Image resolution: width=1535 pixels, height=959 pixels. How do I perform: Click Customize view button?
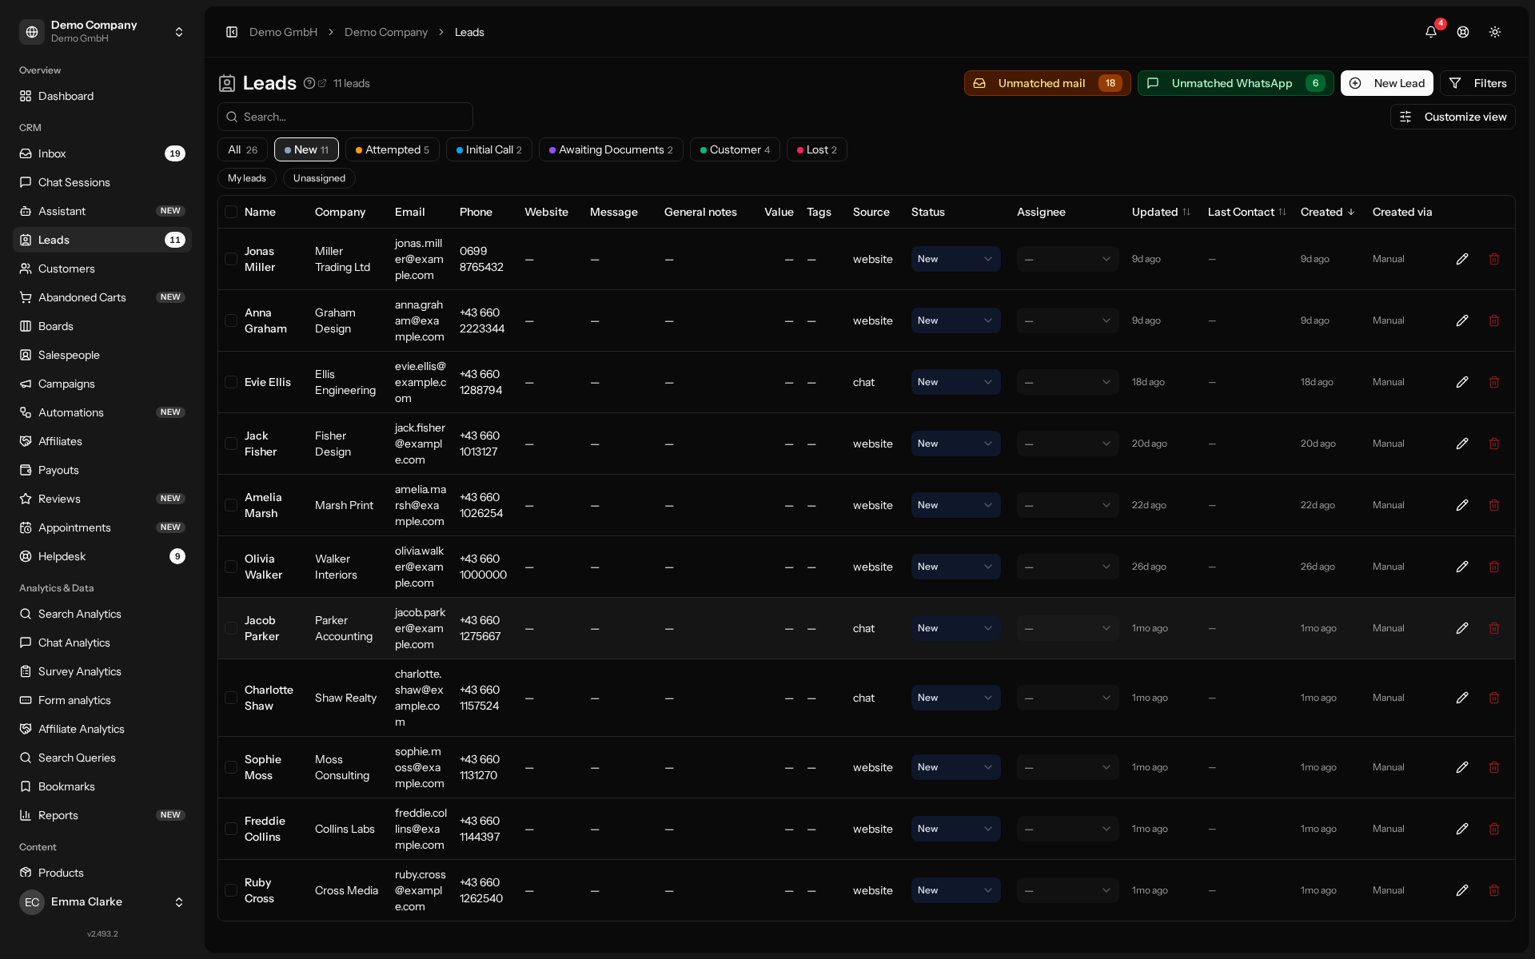tap(1453, 117)
